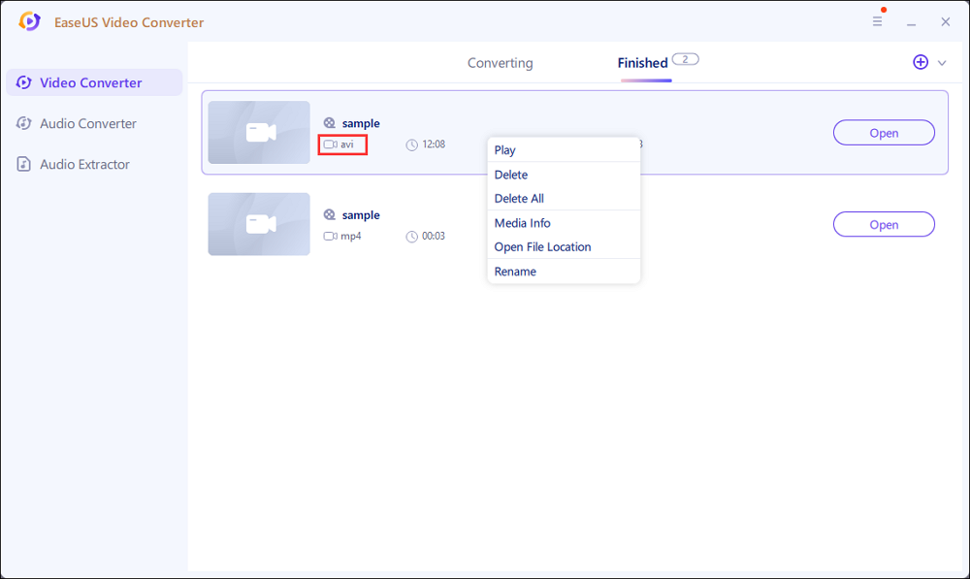Open the hamburger menu icon
This screenshot has height=579, width=970.
pos(878,21)
